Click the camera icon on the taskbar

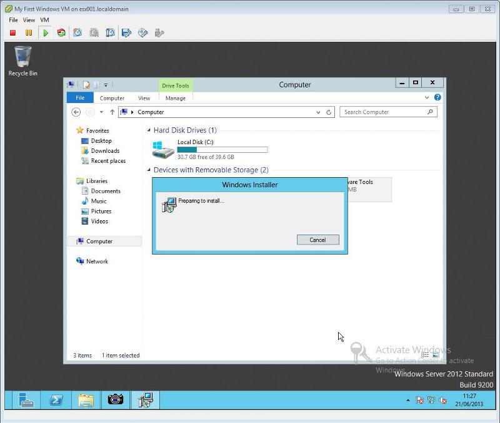click(116, 400)
